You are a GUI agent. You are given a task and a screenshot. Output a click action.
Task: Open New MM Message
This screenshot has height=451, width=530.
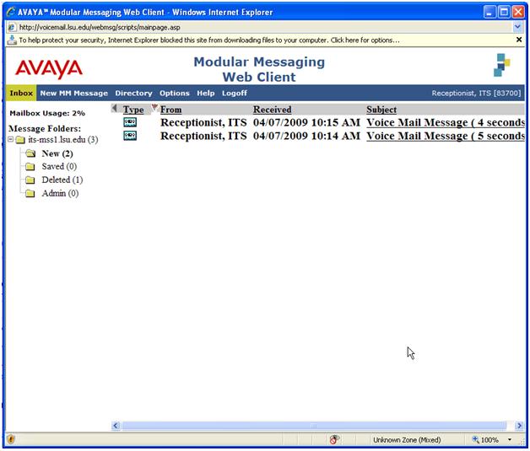click(x=74, y=94)
